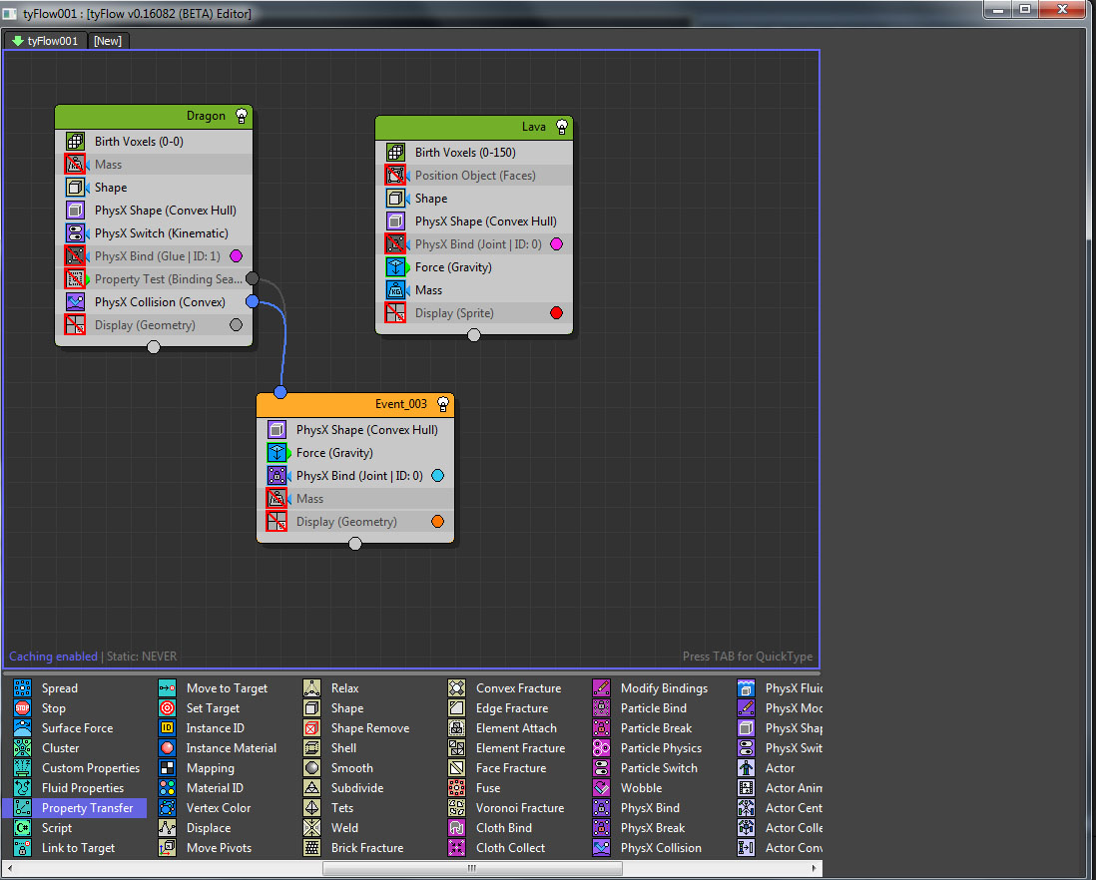
Task: Choose the Element Fracture operator label
Action: pyautogui.click(x=521, y=748)
